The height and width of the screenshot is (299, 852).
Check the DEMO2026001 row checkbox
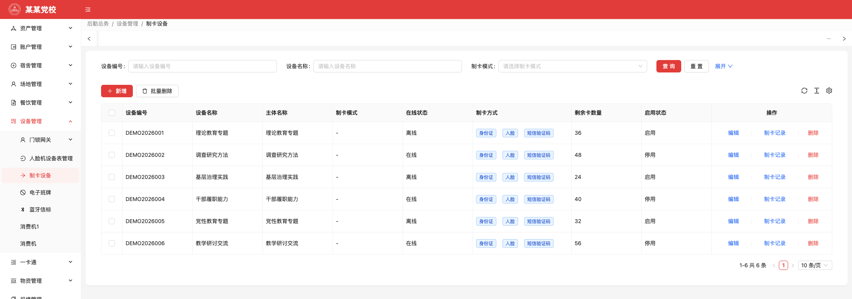tap(112, 133)
